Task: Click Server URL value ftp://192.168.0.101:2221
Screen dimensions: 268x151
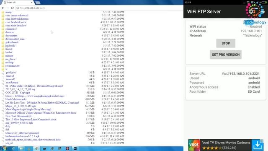Action: [x=241, y=74]
